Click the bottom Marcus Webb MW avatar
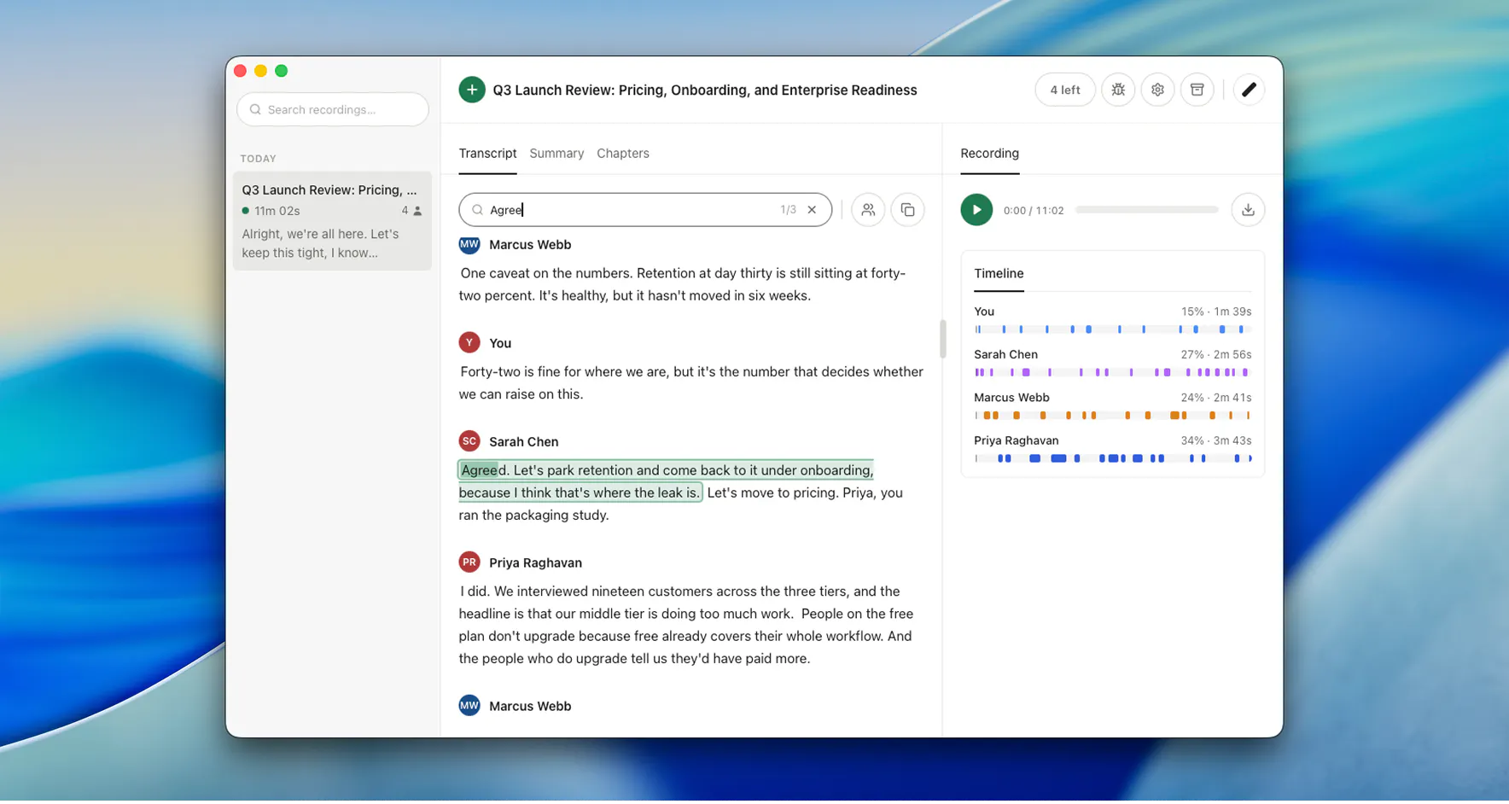The image size is (1509, 804). coord(469,705)
